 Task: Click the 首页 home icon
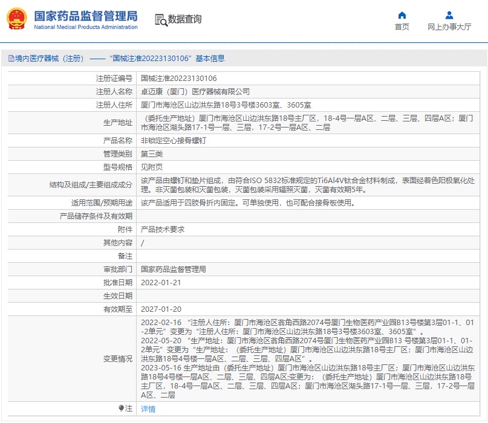point(402,15)
